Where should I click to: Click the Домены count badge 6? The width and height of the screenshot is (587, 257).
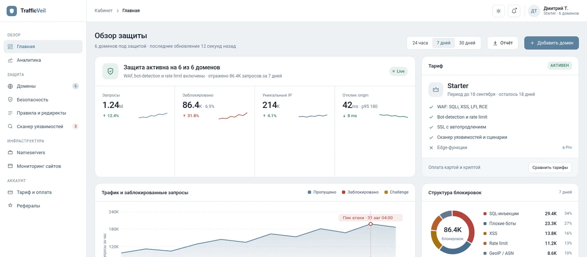tap(76, 86)
